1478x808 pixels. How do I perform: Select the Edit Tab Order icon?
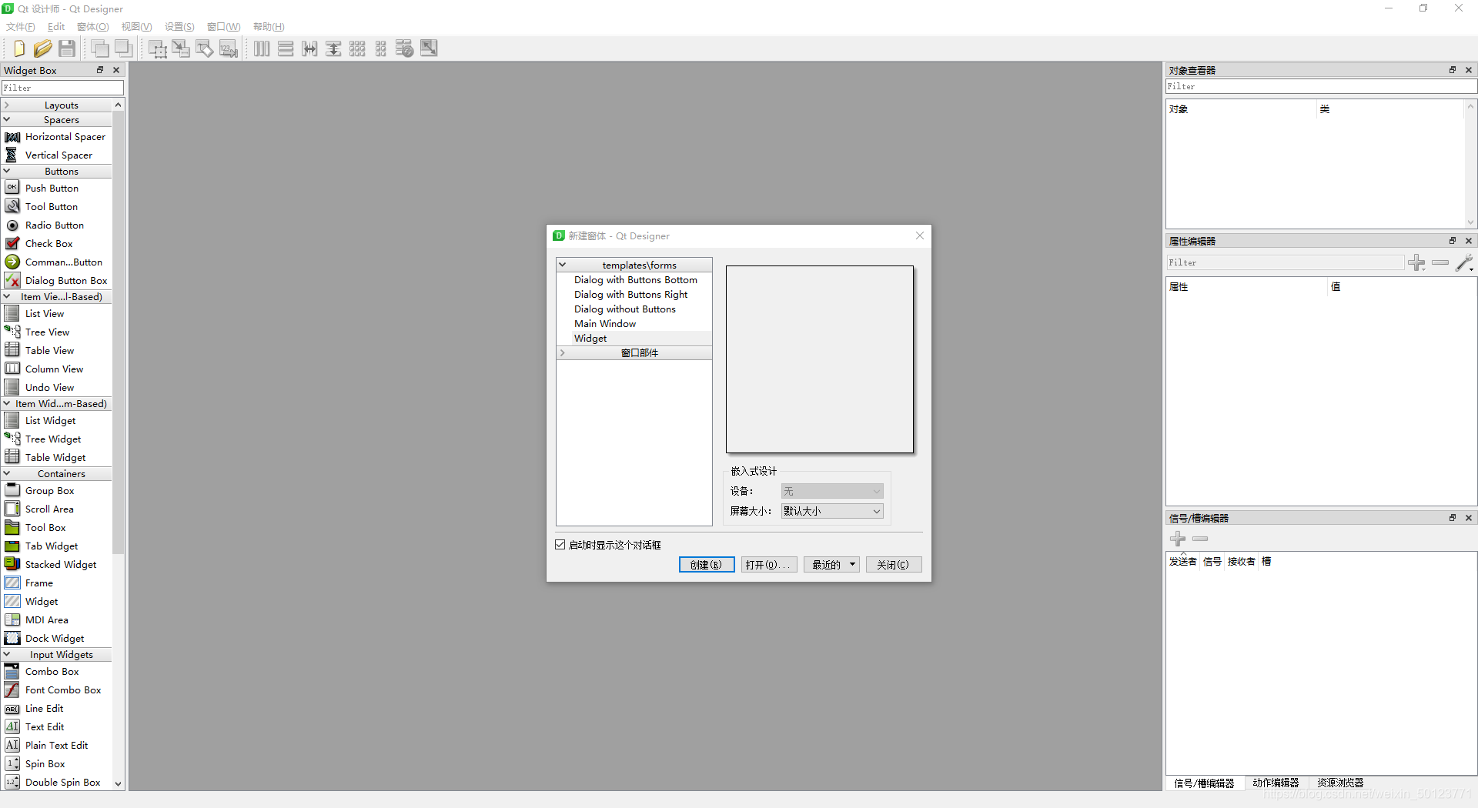pyautogui.click(x=229, y=48)
